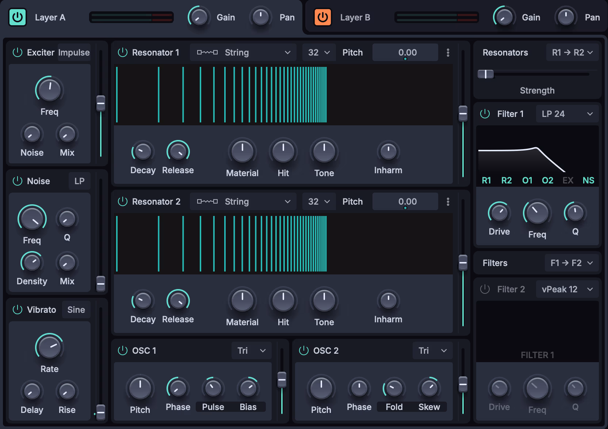Expand the Filter 1 LP 24 type dropdown
This screenshot has width=608, height=429.
tap(567, 114)
